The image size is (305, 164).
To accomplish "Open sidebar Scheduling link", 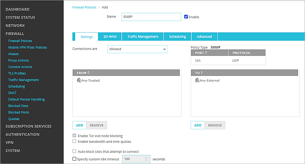I will (17, 86).
